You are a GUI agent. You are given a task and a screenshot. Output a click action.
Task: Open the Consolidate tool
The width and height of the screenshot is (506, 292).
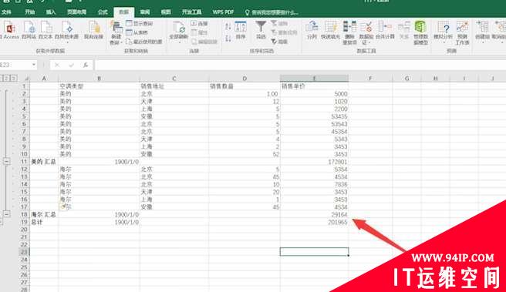pos(385,30)
